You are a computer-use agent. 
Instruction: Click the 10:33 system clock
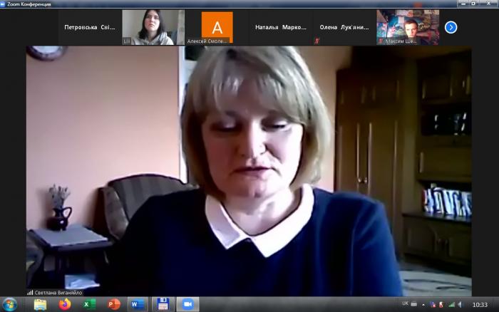[480, 304]
